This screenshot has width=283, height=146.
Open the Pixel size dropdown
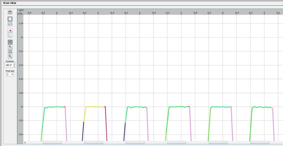coord(10,74)
